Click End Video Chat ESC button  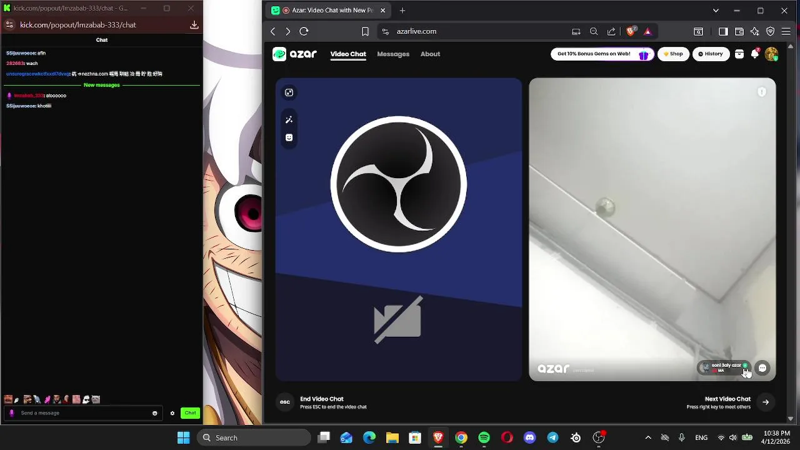pyautogui.click(x=285, y=402)
